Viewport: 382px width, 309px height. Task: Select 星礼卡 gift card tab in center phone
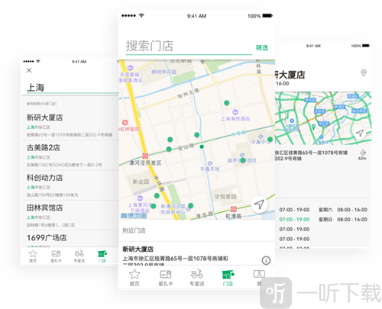[x=166, y=278]
